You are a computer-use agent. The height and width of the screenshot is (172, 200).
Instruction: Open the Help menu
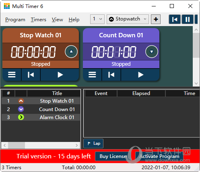click(x=74, y=20)
